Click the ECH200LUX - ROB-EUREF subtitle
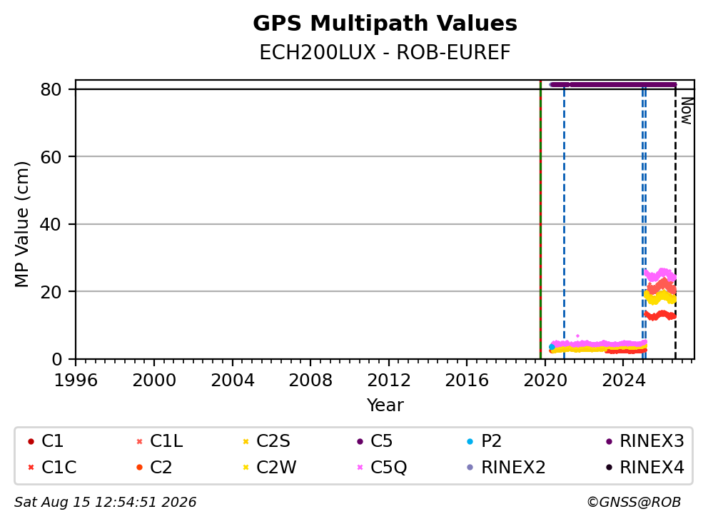 [385, 53]
